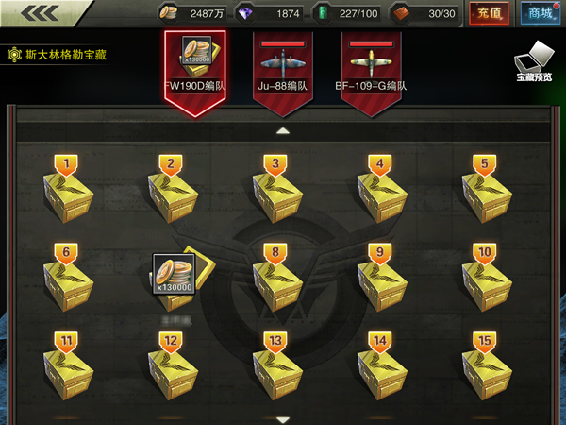Image resolution: width=566 pixels, height=425 pixels.
Task: Switch to the BF-109-G formation banner
Action: coord(371,74)
